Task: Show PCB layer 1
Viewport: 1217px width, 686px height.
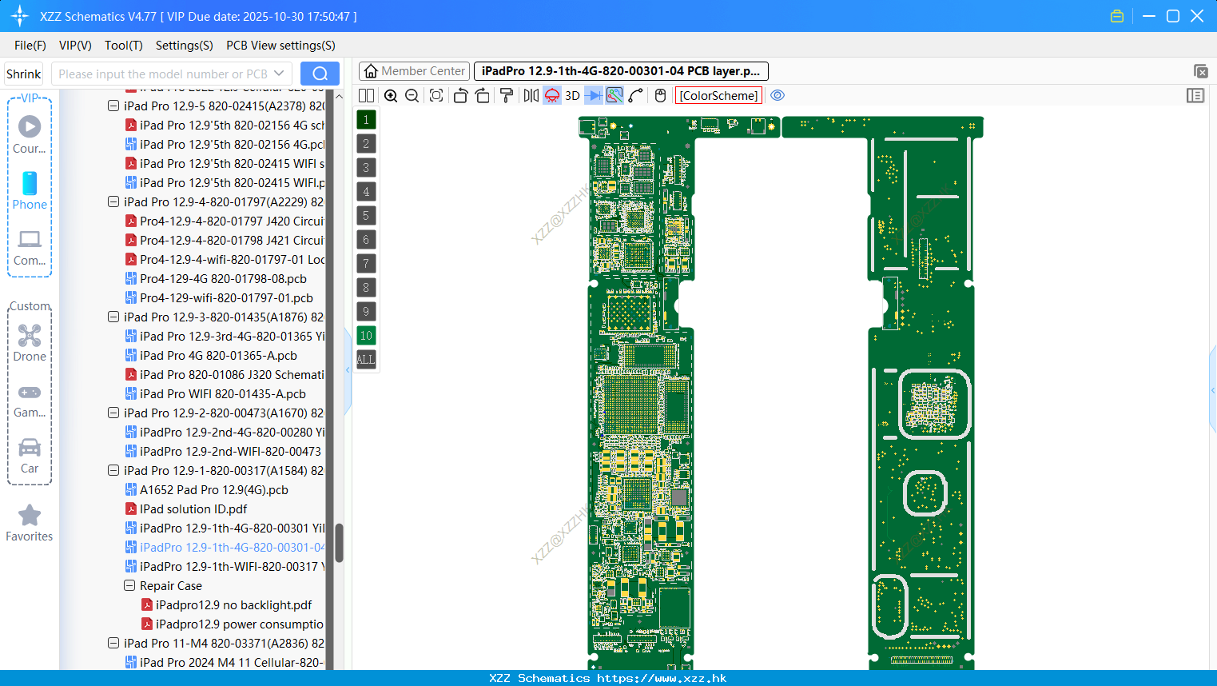Action: pyautogui.click(x=366, y=120)
